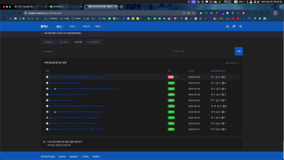Open the hamburger menu icon in the header
The height and width of the screenshot is (160, 284).
pos(240,26)
